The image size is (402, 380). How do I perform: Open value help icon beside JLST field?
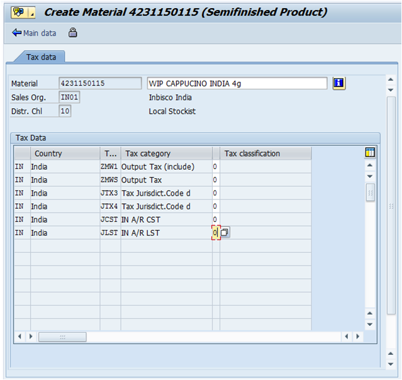coord(225,233)
